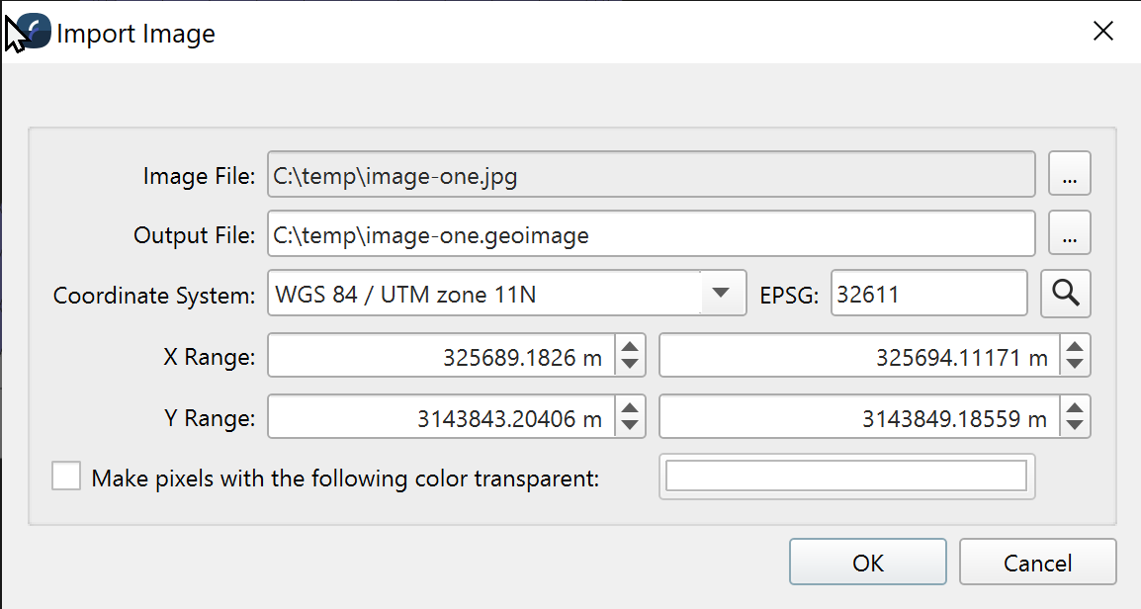Click the app icon in title bar
The width and height of the screenshot is (1141, 609).
click(x=33, y=32)
